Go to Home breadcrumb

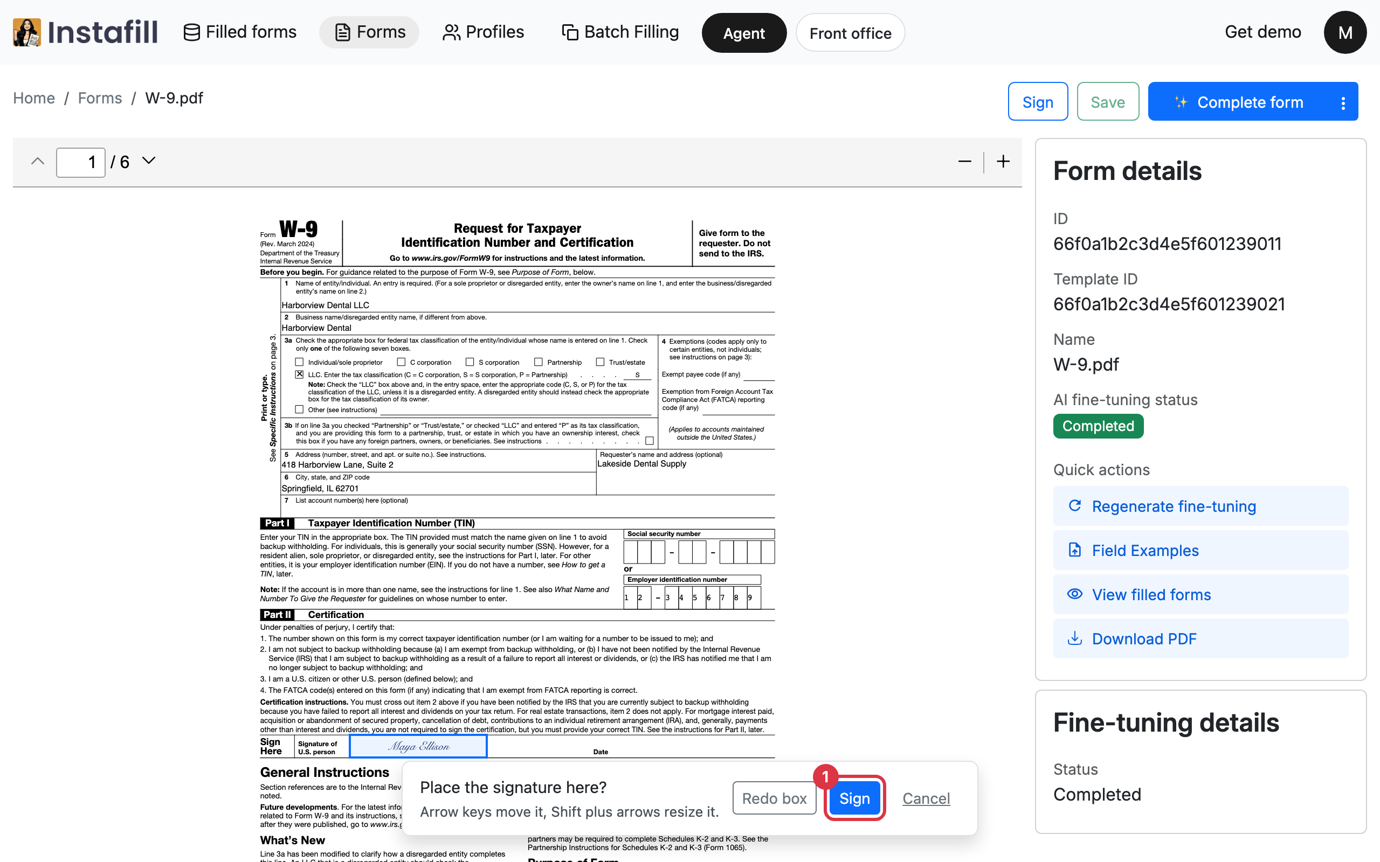pos(34,98)
